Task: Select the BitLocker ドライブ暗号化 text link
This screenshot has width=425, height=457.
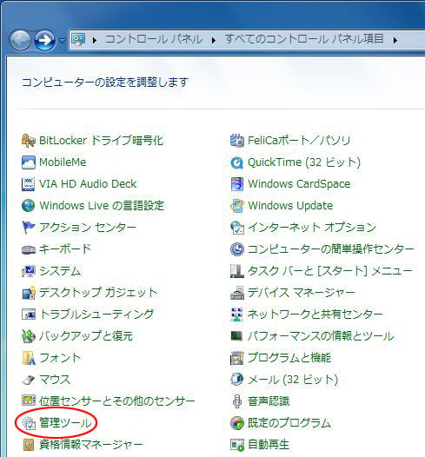Action: pyautogui.click(x=101, y=141)
